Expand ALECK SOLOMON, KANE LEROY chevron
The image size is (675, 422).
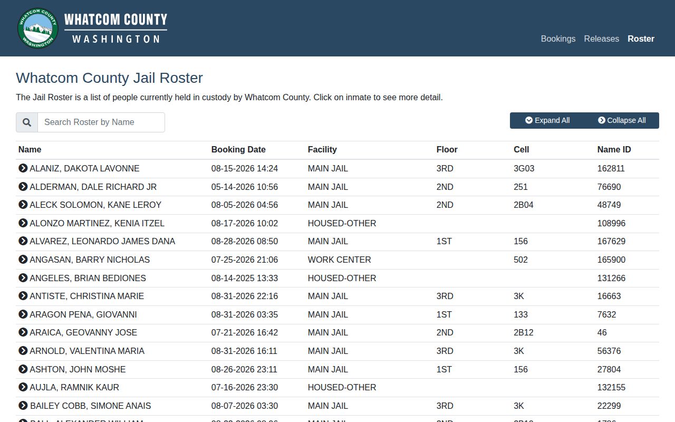coord(23,205)
